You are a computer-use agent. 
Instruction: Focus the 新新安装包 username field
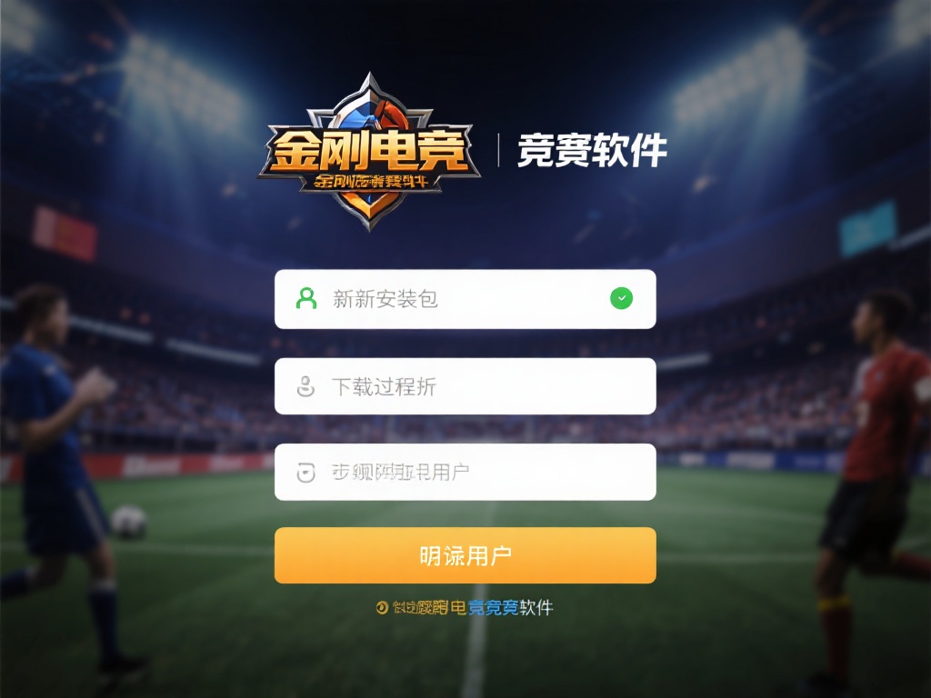pyautogui.click(x=465, y=298)
